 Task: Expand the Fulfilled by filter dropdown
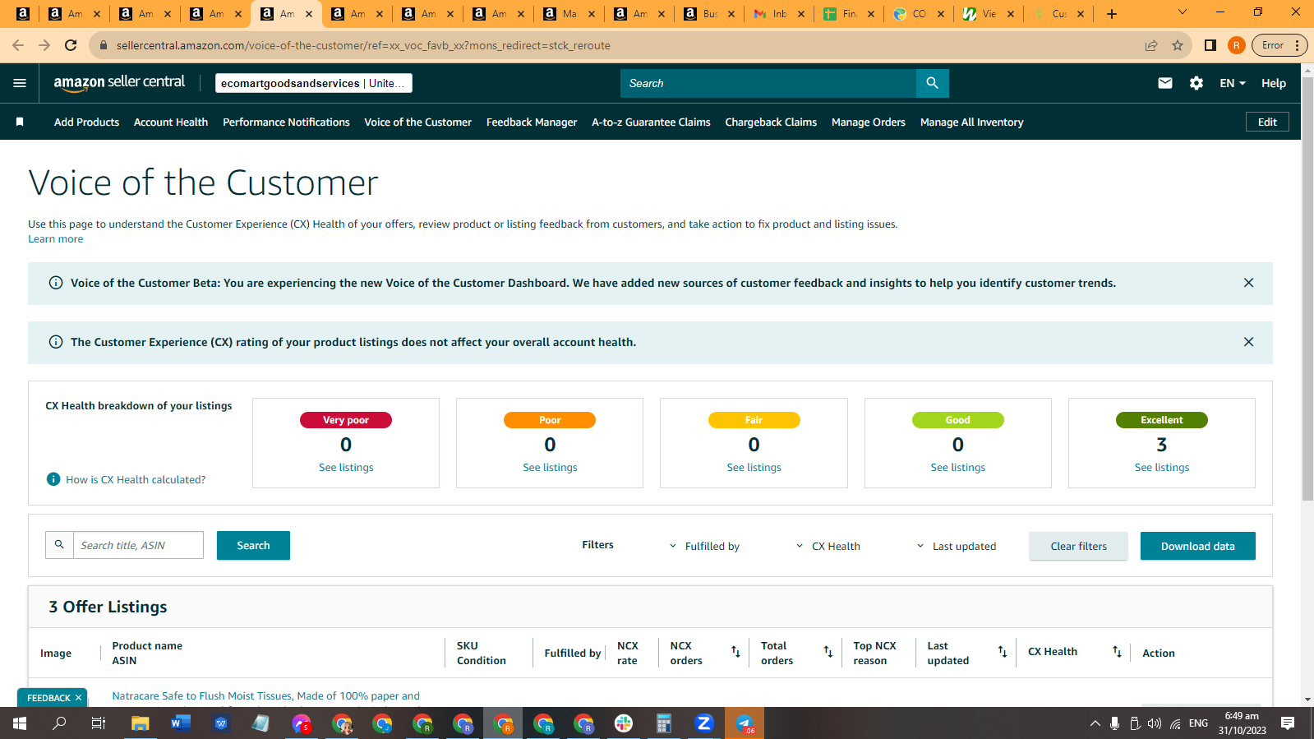(x=704, y=546)
